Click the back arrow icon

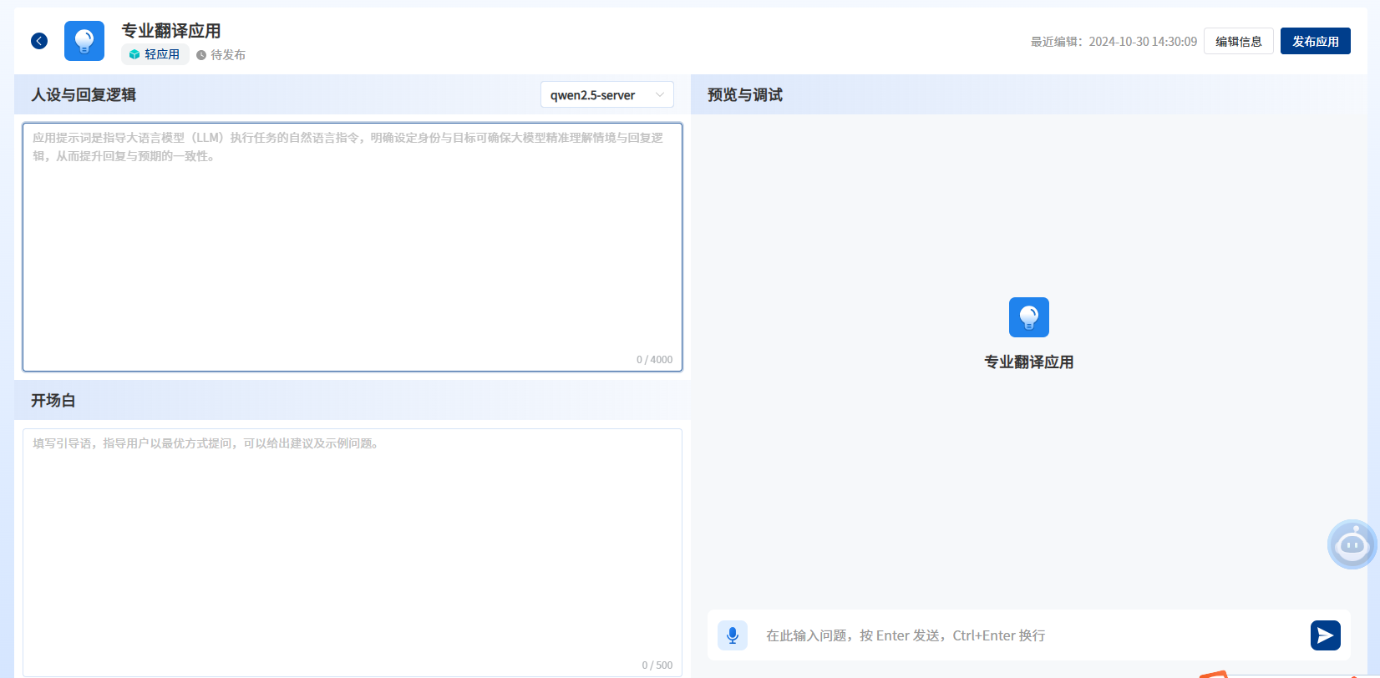click(39, 41)
